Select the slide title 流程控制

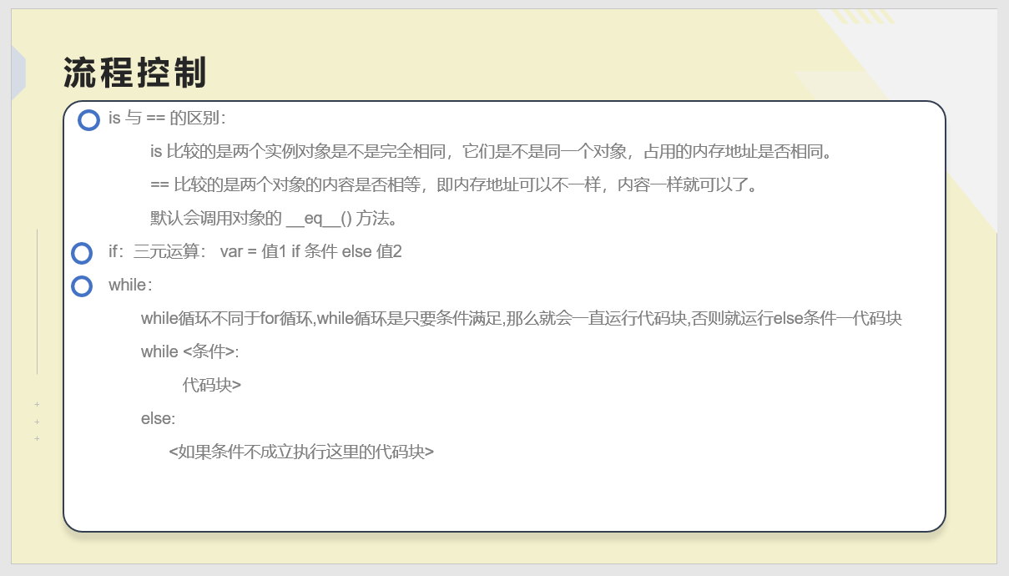coord(135,73)
